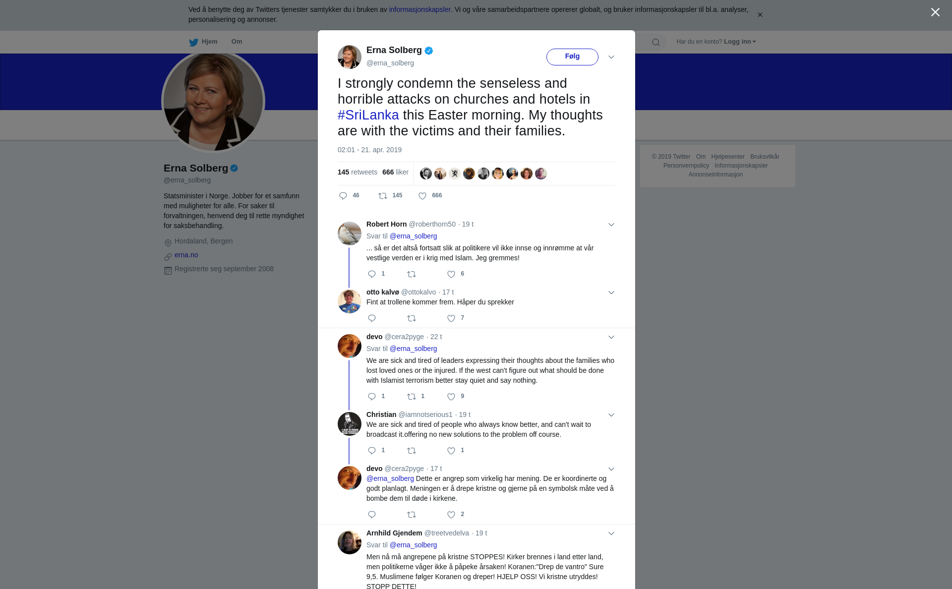Reply to Erna Solberg's main tweet
Screen dimensions: 952x589
[343, 196]
